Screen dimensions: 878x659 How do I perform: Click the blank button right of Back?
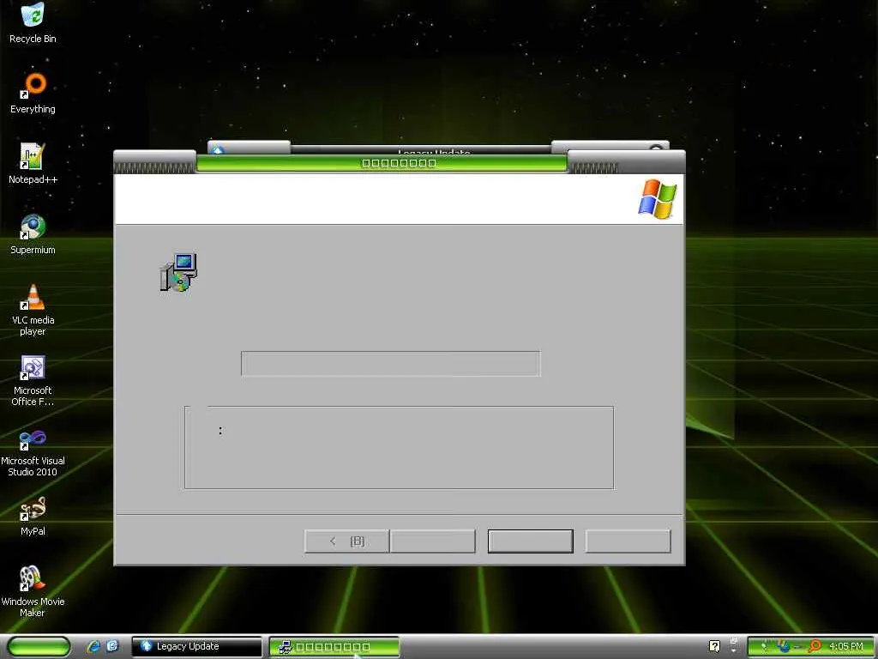[x=433, y=541]
